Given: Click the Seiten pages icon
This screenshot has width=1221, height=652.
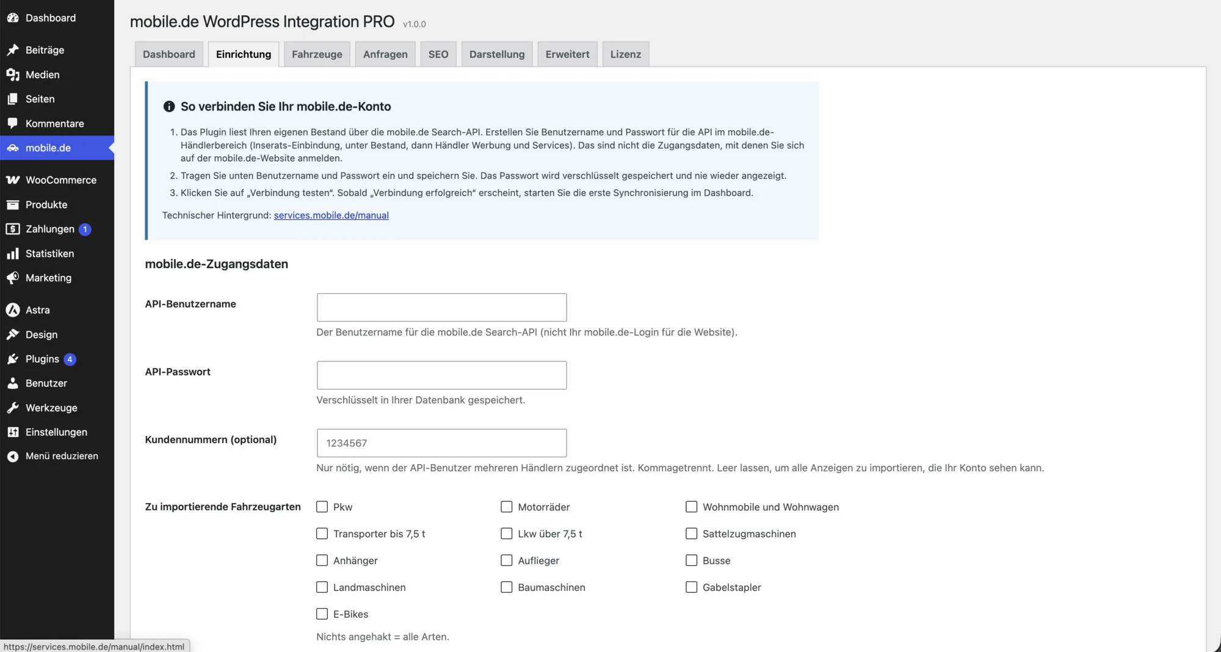Looking at the screenshot, I should click(x=13, y=99).
